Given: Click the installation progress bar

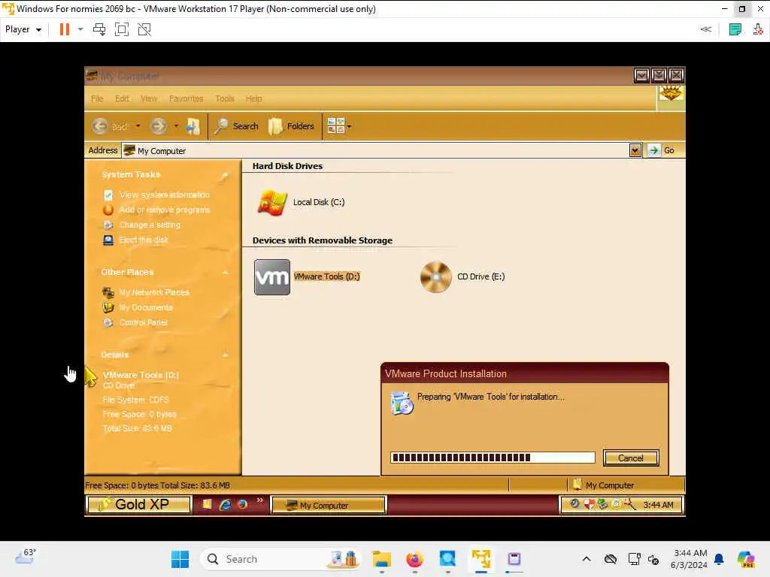Looking at the screenshot, I should pos(493,458).
